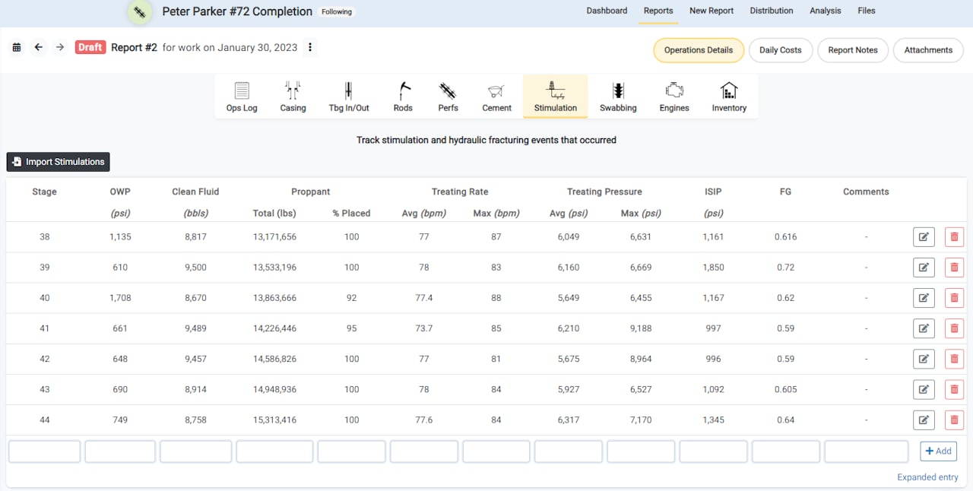Edit stage 44 row
The image size is (973, 491).
(x=924, y=420)
